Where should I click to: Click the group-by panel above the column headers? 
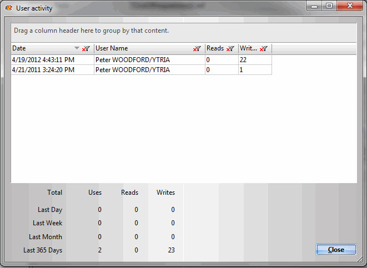click(183, 31)
